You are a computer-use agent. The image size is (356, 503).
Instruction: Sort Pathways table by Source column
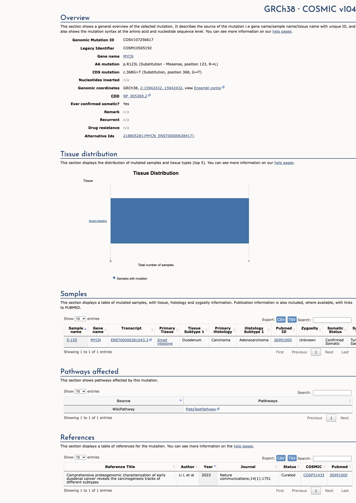[123, 401]
